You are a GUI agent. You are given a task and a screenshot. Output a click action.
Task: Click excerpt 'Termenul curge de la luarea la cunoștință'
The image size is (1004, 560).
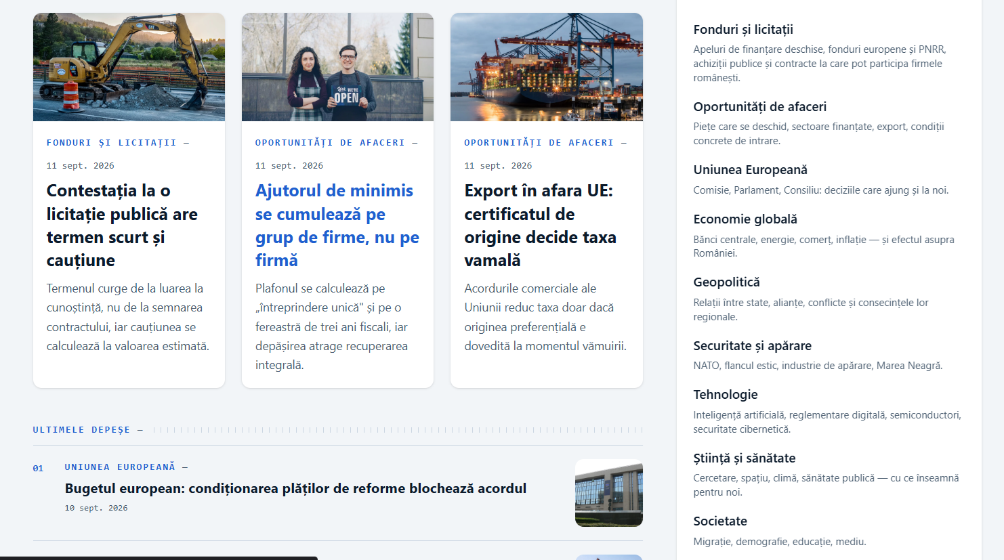[x=128, y=317]
